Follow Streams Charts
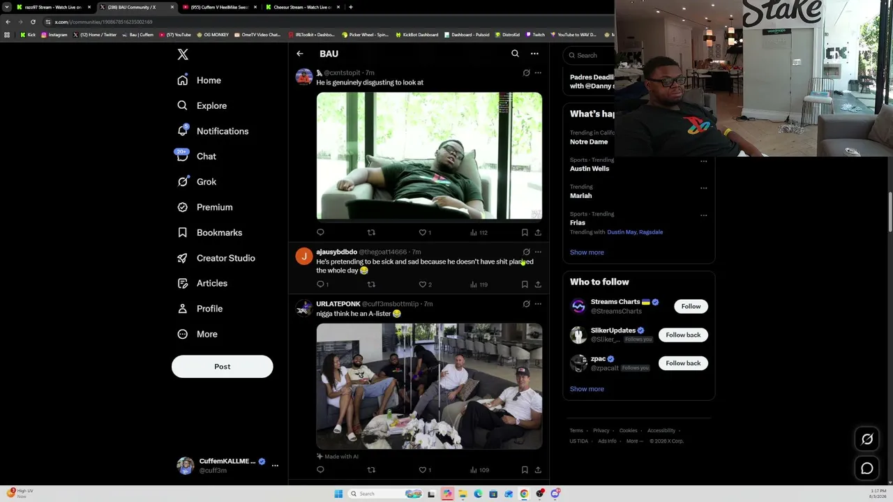The image size is (893, 502). [x=691, y=306]
